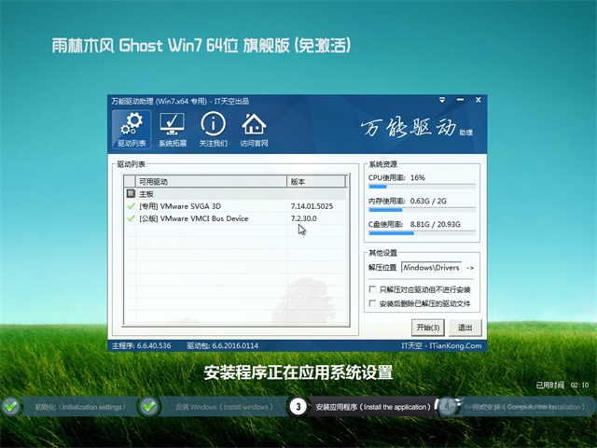Select version cell 7.2.30.0
The image size is (597, 448).
[304, 218]
